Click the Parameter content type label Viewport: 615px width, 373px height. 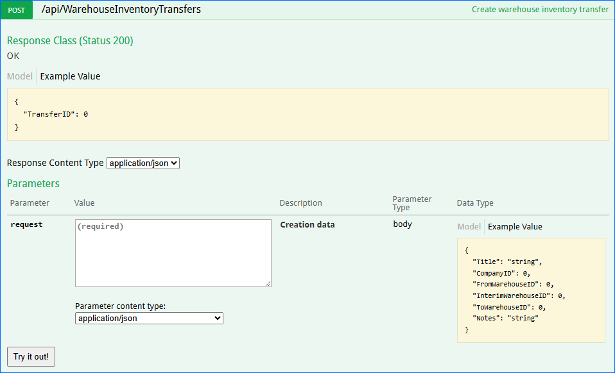tap(121, 306)
